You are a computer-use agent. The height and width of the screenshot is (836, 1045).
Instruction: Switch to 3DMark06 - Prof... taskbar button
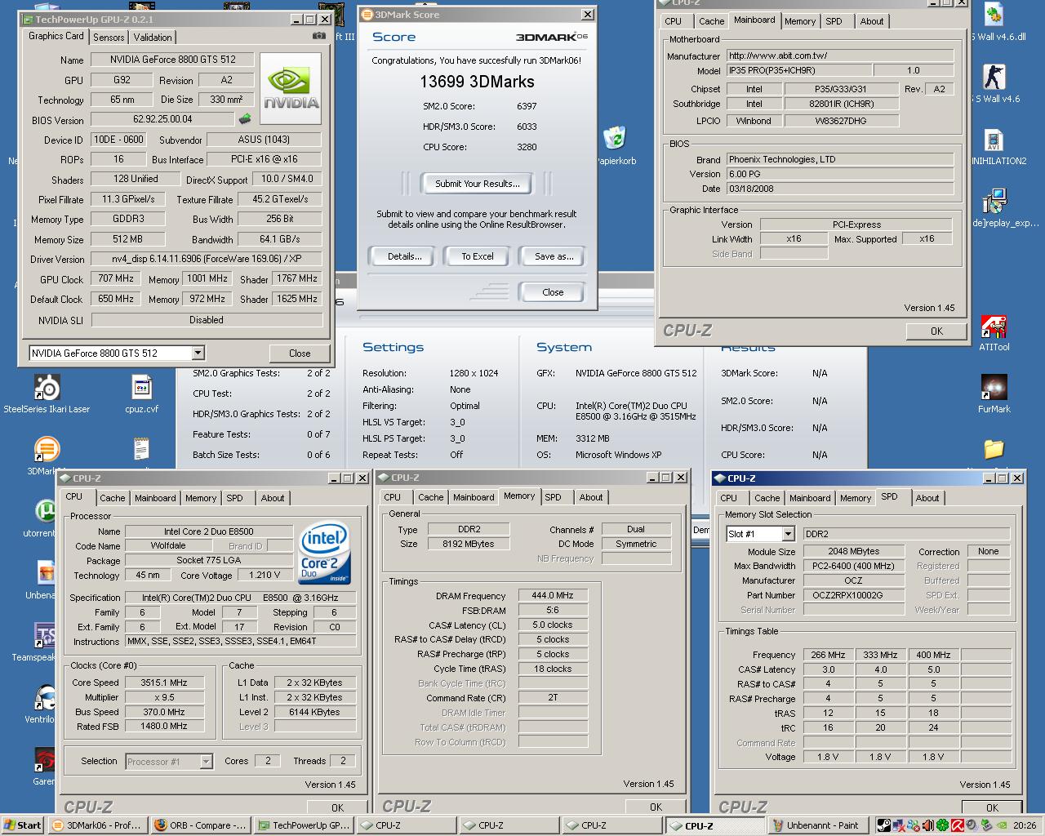point(98,825)
